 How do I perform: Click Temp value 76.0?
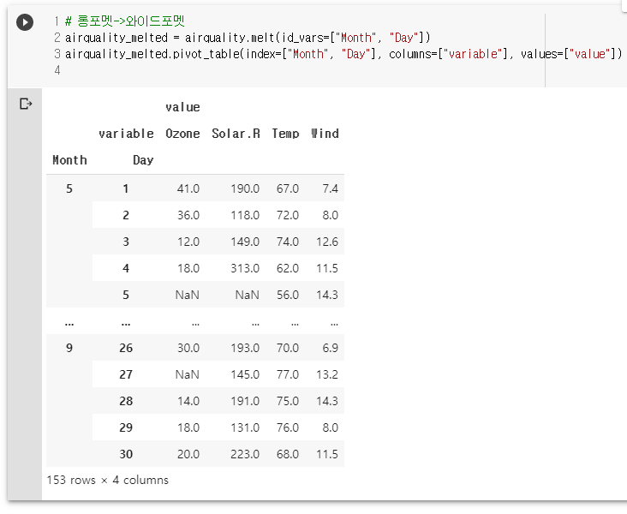(288, 427)
